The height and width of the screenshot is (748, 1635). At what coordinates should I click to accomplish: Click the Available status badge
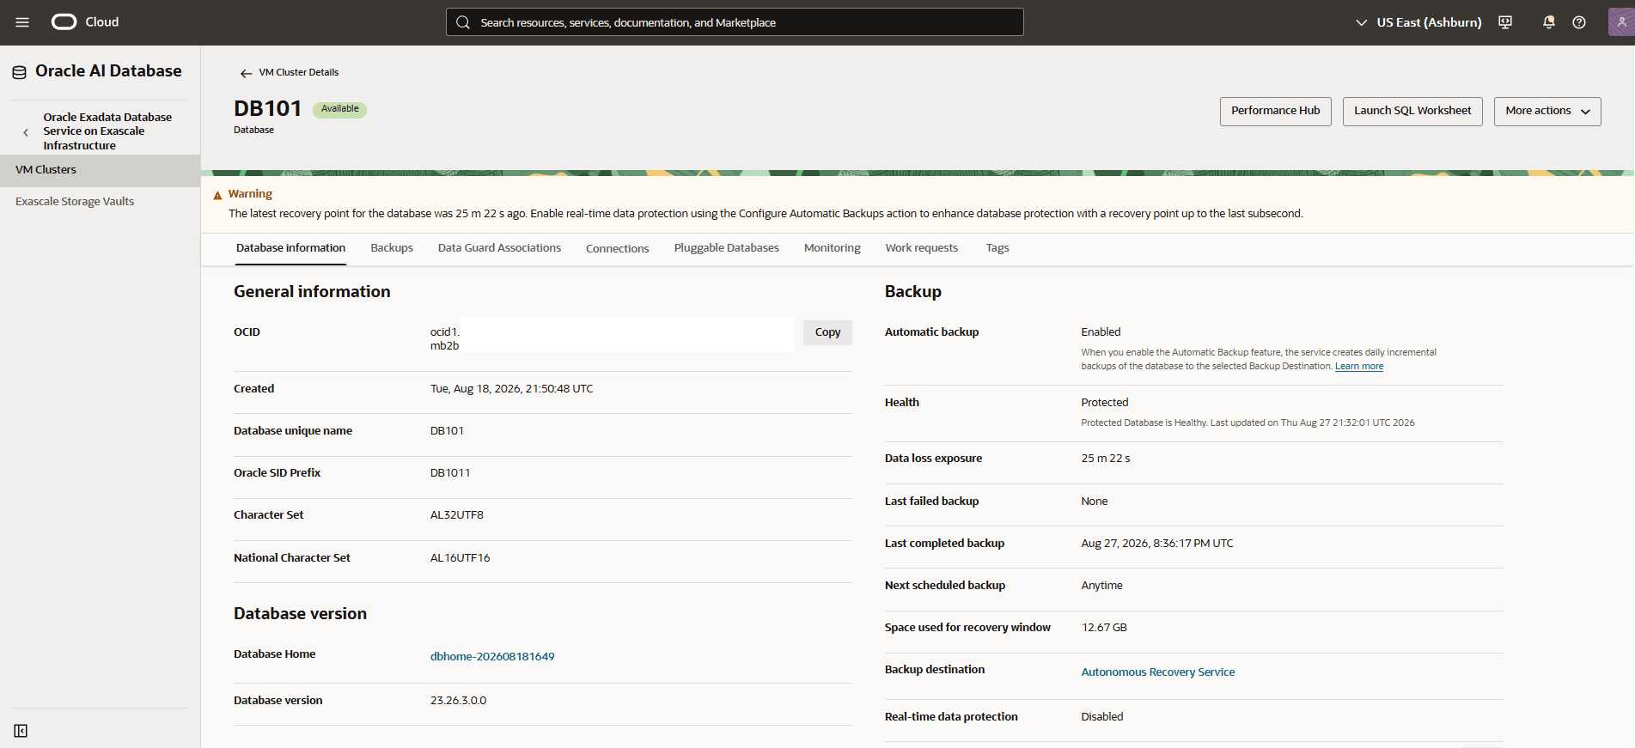pos(339,109)
